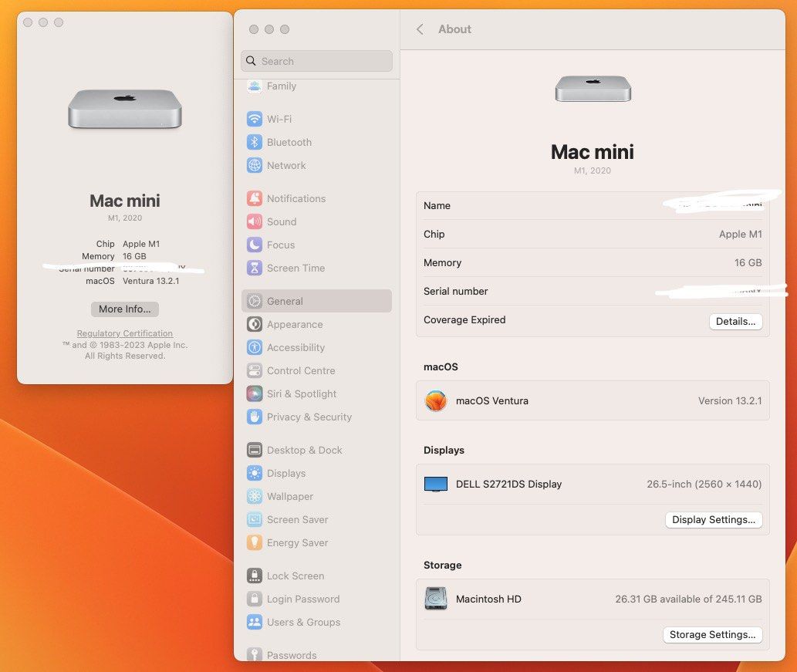The image size is (797, 672).
Task: Select the Privacy & Security hand icon
Action: (255, 417)
